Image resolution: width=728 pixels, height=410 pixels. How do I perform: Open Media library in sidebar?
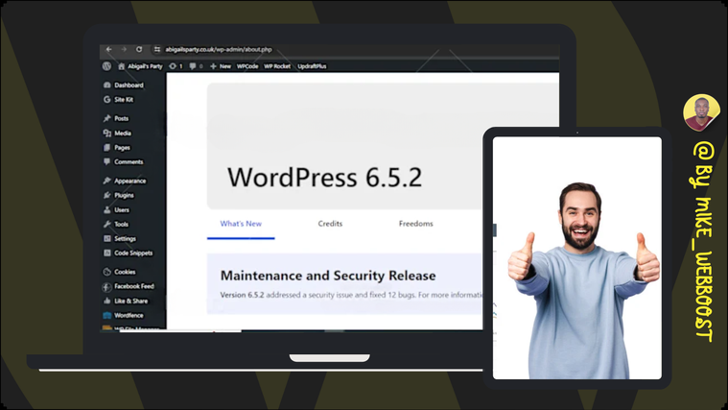tap(117, 133)
